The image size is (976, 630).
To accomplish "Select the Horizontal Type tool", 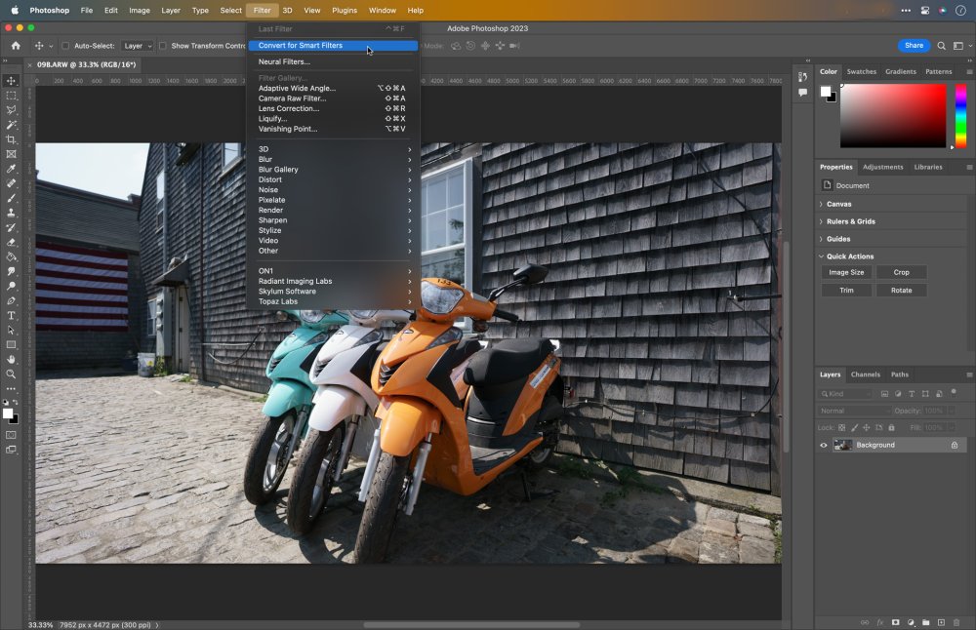I will click(x=12, y=315).
